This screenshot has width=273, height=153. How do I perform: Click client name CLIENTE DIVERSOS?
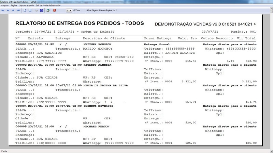coord(98,106)
